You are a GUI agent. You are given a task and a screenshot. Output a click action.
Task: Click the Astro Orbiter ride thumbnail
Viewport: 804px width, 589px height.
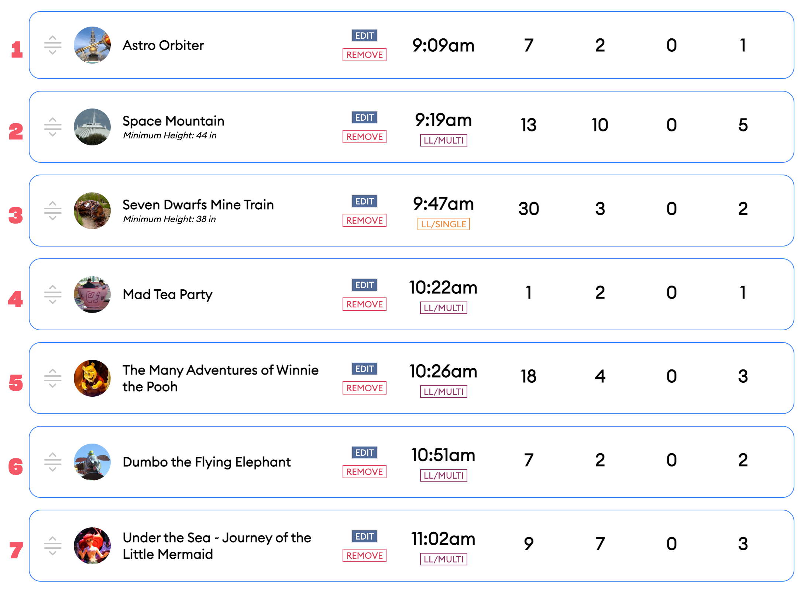(92, 45)
